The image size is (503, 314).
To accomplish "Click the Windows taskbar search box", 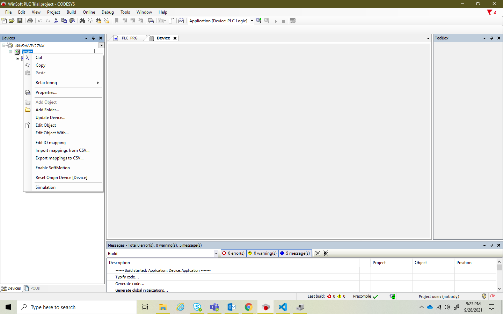I will tap(77, 307).
